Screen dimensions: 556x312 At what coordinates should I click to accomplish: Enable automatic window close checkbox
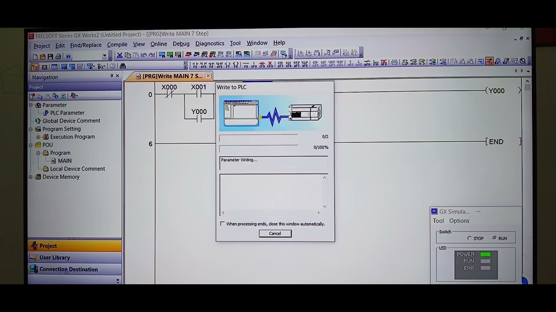222,224
